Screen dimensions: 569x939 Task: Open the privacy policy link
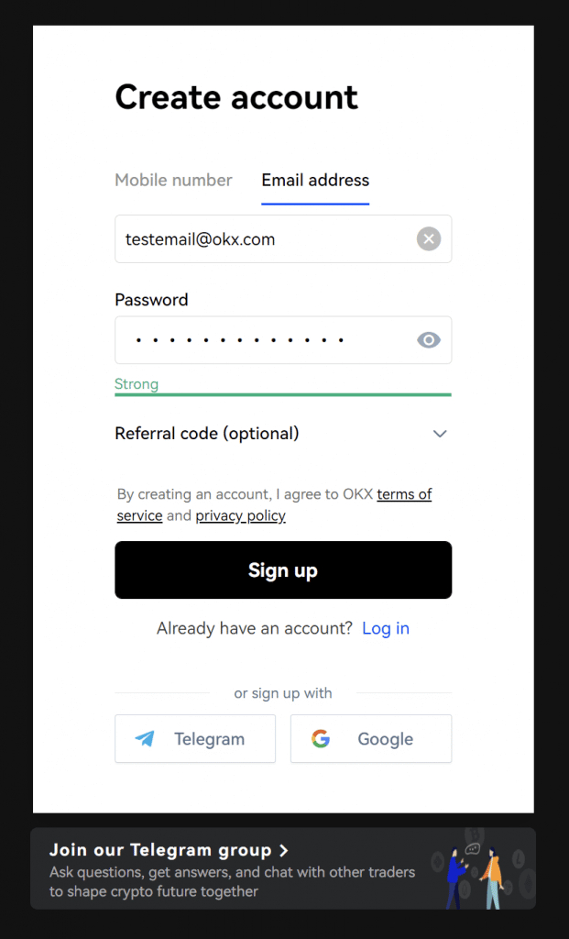(241, 515)
